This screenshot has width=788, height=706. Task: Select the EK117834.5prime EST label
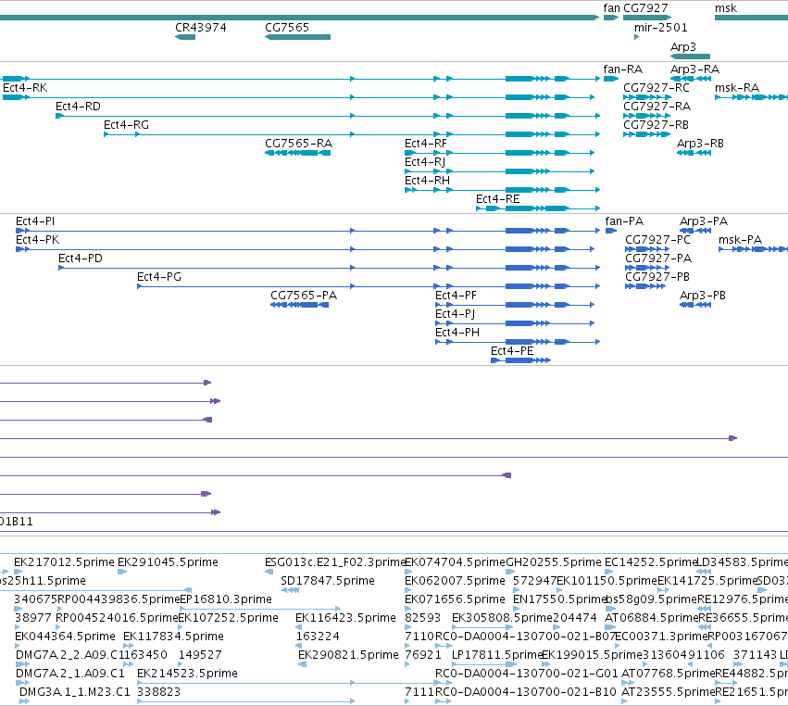tap(173, 637)
